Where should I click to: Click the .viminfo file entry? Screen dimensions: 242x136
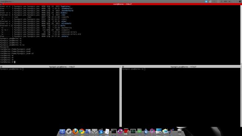[65, 17]
